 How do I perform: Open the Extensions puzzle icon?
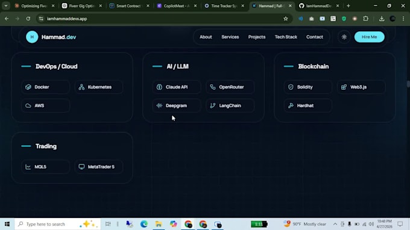pos(365,19)
